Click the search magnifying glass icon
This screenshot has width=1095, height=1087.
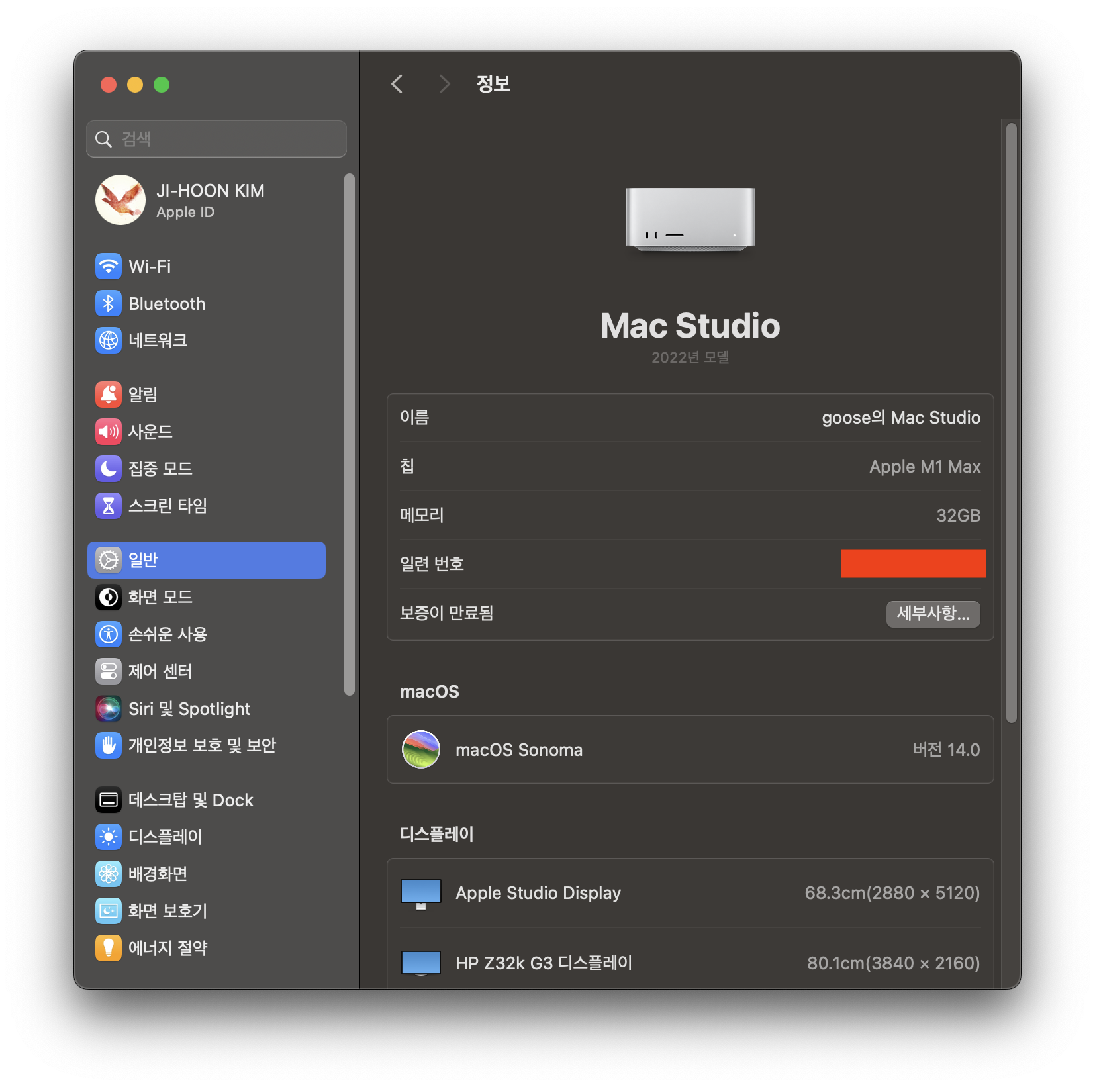(x=103, y=139)
